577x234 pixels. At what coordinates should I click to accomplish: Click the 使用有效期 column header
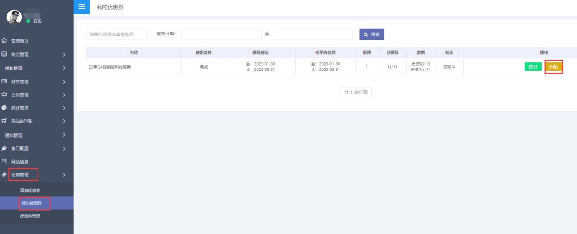(x=325, y=52)
